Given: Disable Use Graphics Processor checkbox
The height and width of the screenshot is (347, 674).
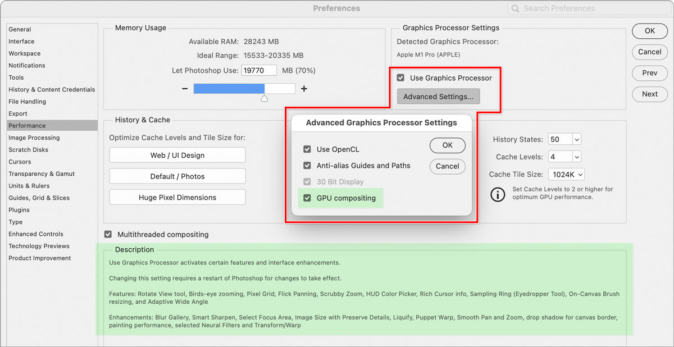Looking at the screenshot, I should tap(400, 78).
